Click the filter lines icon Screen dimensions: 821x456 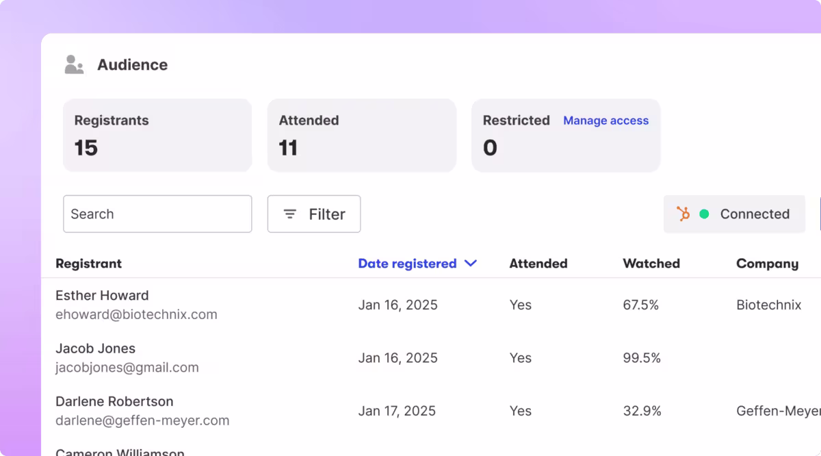coord(290,214)
